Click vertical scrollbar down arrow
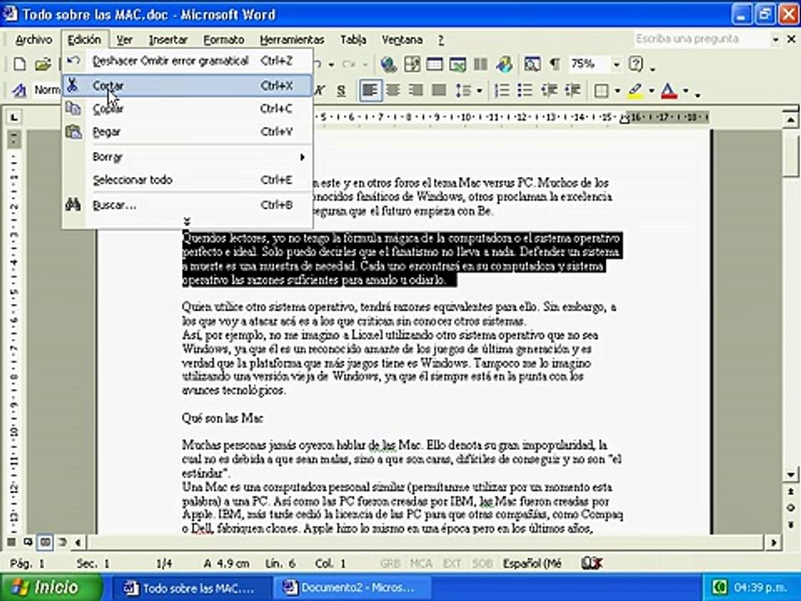The image size is (801, 601). point(790,474)
